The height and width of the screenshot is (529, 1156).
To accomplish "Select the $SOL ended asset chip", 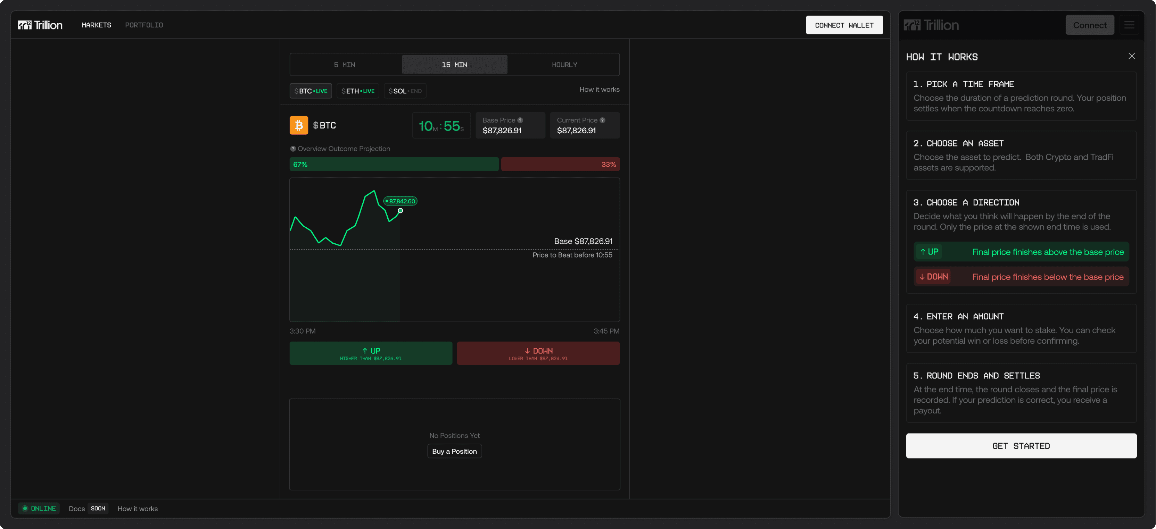I will (405, 91).
